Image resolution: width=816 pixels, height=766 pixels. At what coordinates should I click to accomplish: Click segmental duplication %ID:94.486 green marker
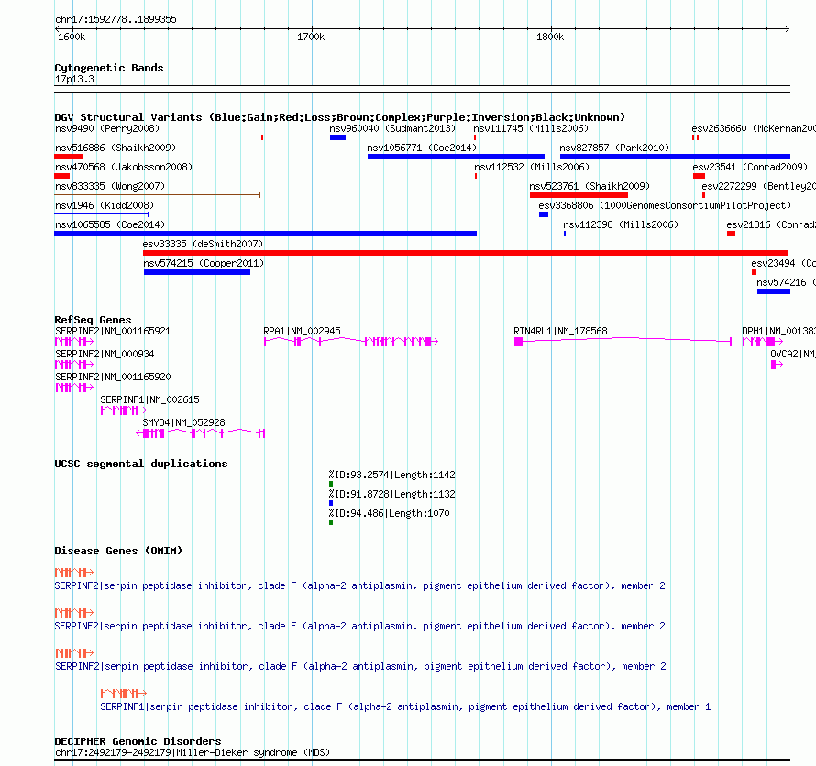pos(331,522)
